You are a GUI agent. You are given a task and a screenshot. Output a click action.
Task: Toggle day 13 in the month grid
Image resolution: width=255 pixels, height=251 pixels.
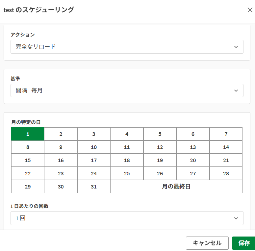click(193, 147)
